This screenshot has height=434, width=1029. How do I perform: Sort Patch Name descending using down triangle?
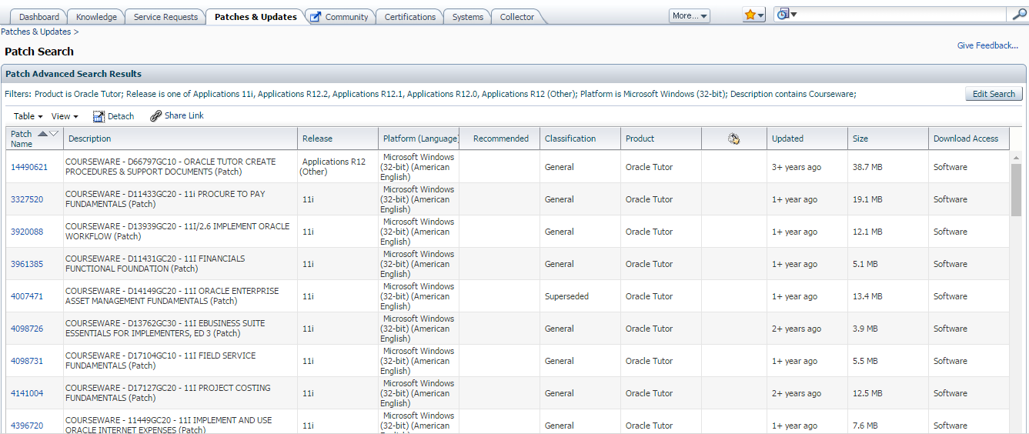(x=54, y=134)
